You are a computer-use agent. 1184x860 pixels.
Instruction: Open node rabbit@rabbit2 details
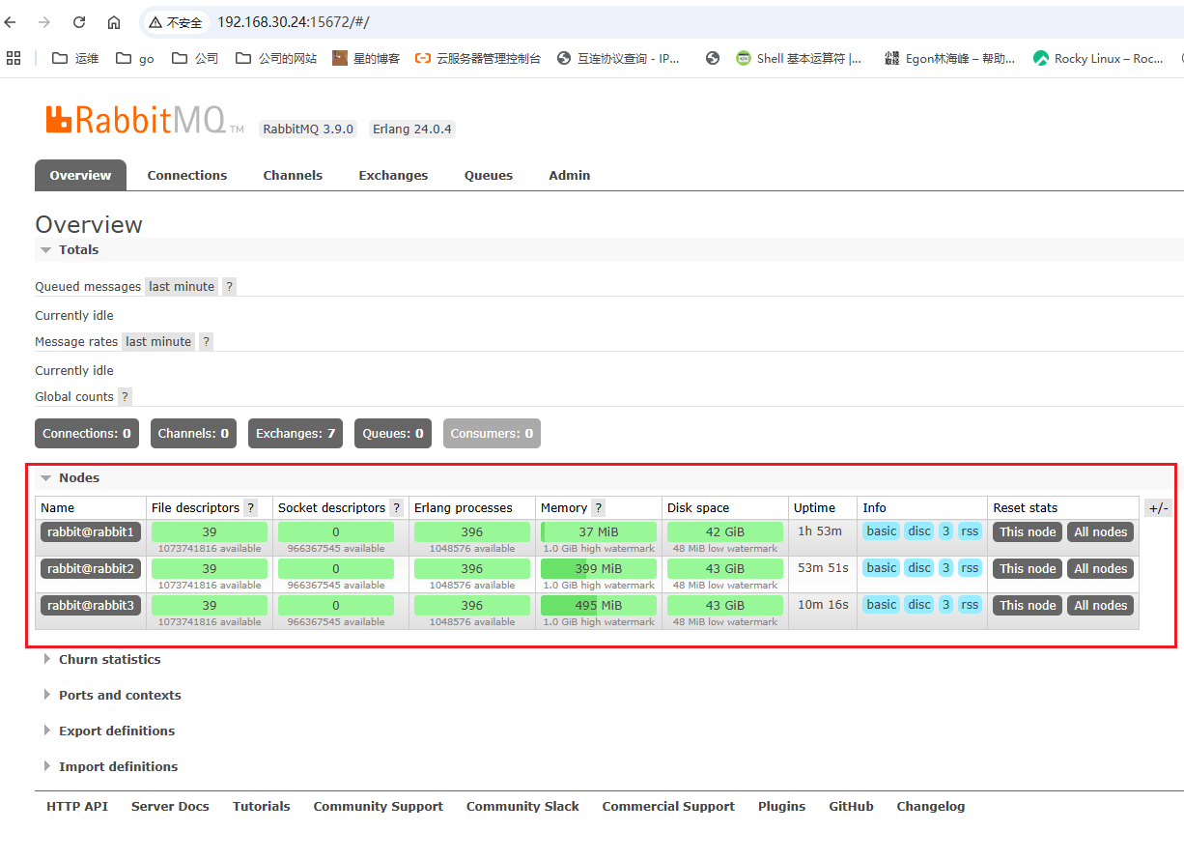(x=91, y=569)
